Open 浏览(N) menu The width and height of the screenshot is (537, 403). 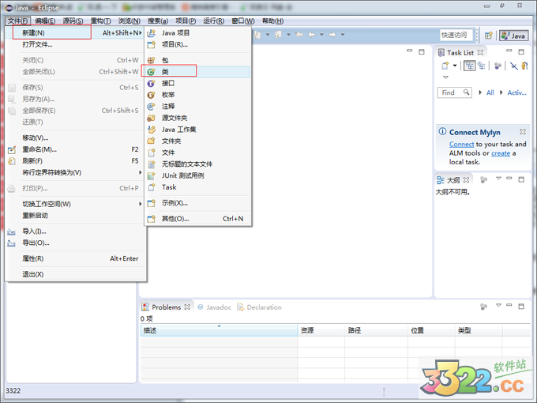[129, 21]
